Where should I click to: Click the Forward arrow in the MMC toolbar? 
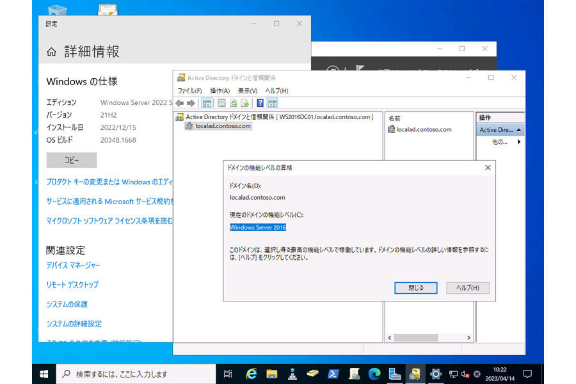pyautogui.click(x=191, y=103)
